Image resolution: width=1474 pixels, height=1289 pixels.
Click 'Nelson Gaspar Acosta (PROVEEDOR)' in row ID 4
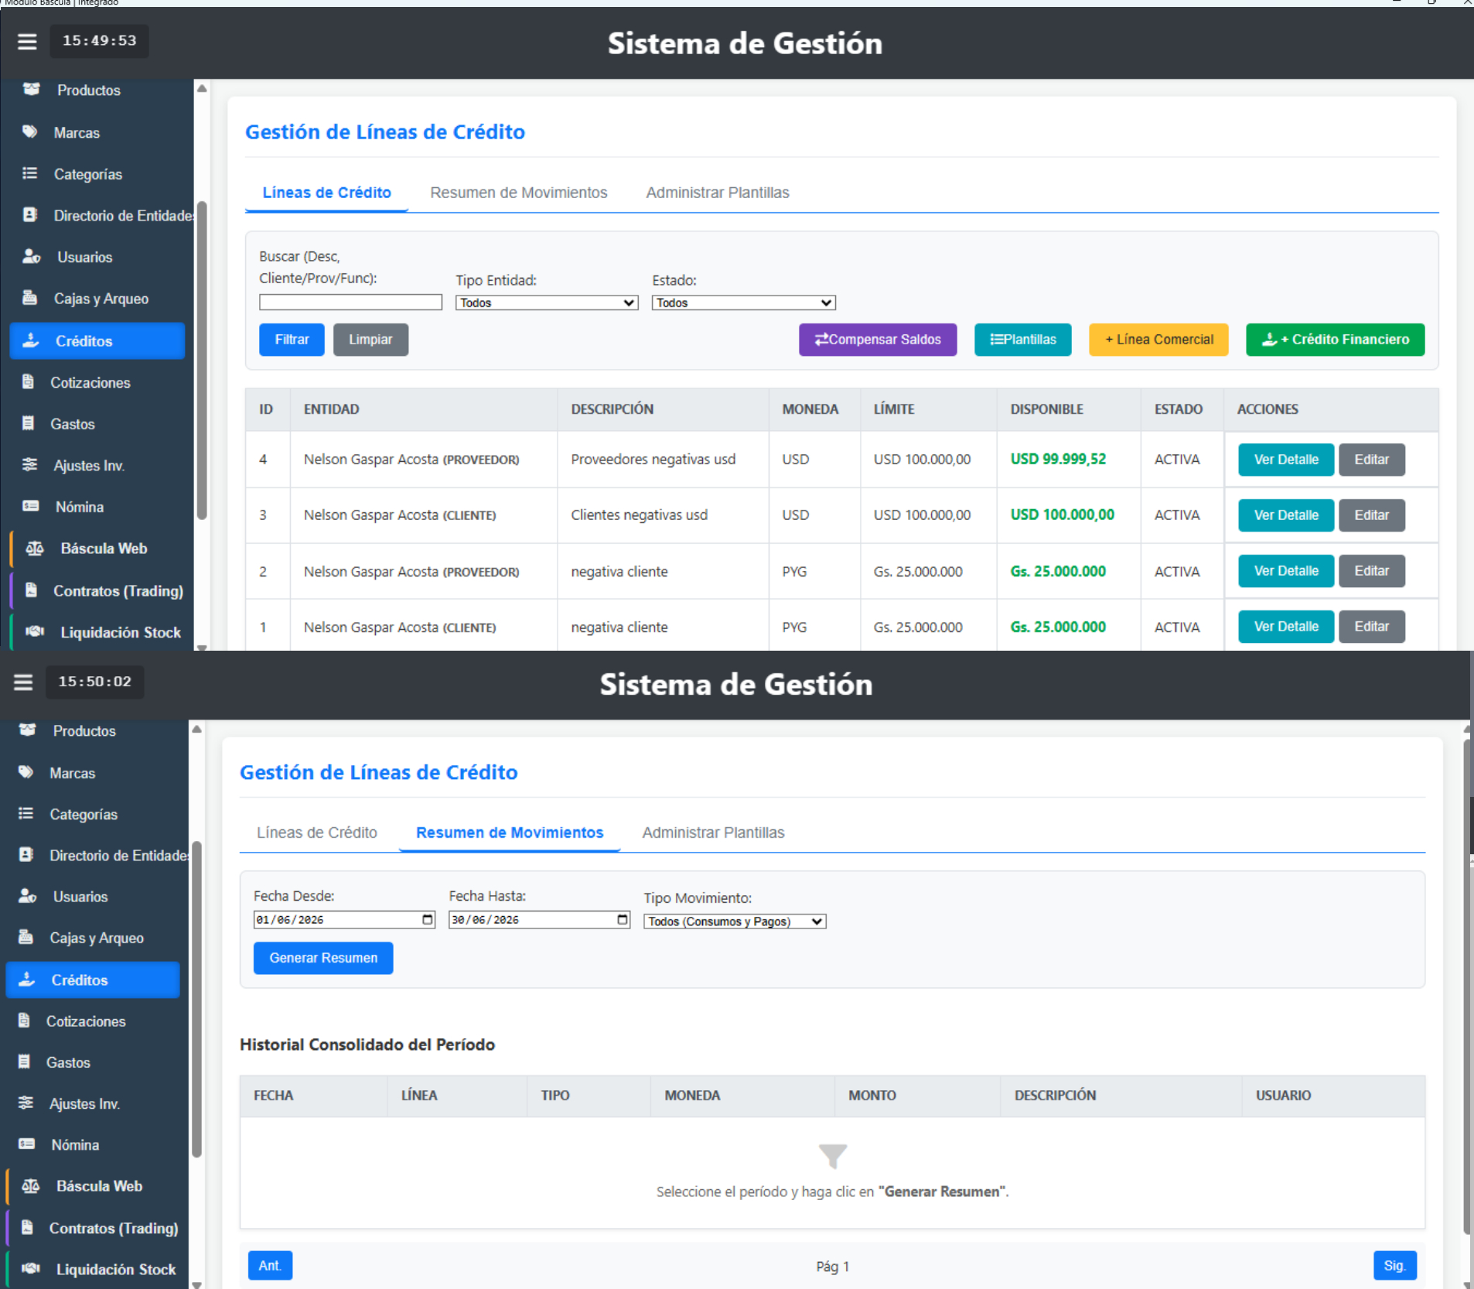[411, 460]
